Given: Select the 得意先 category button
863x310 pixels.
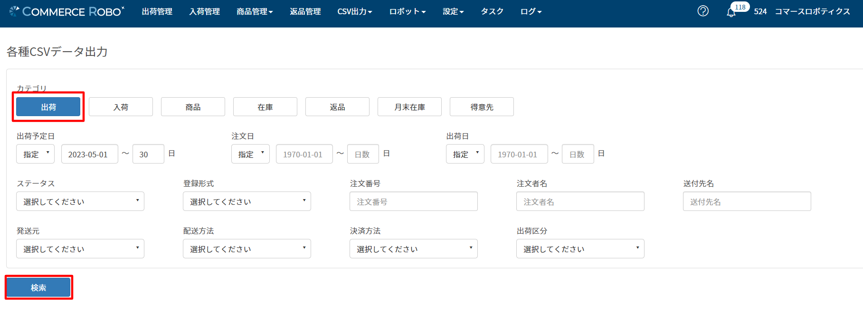Looking at the screenshot, I should click(482, 107).
